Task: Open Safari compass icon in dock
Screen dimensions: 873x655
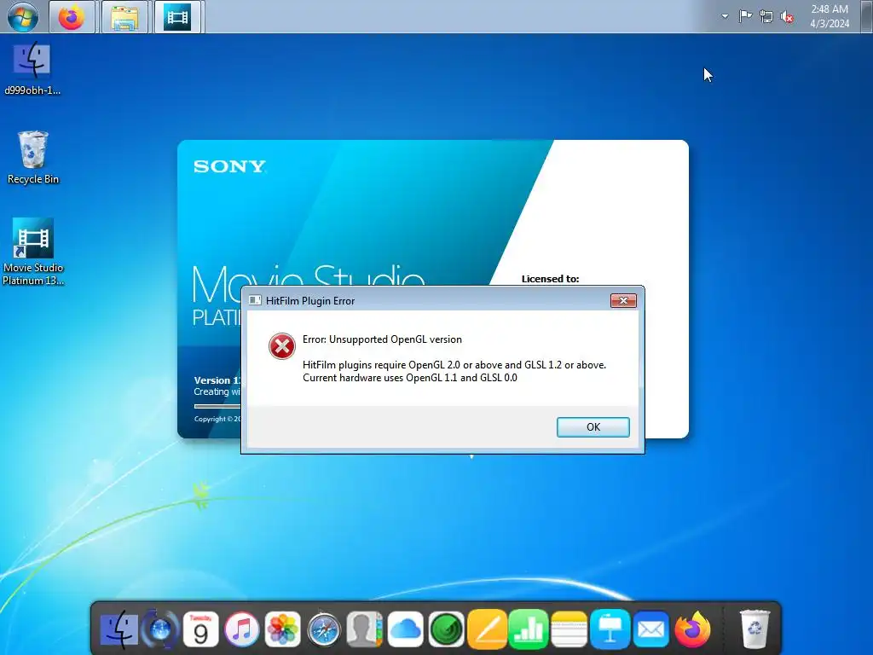Action: [x=323, y=630]
